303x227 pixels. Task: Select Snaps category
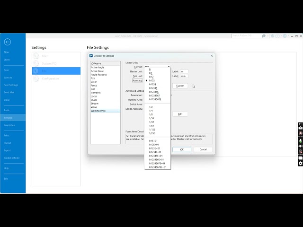pos(105,100)
